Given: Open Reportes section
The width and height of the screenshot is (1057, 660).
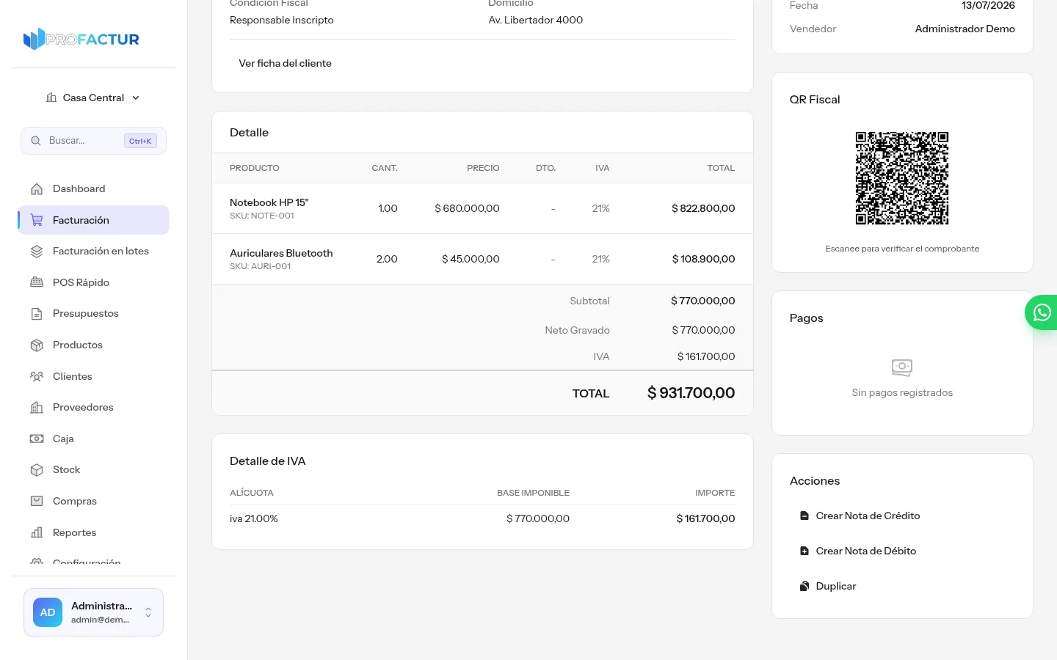Looking at the screenshot, I should (94, 532).
